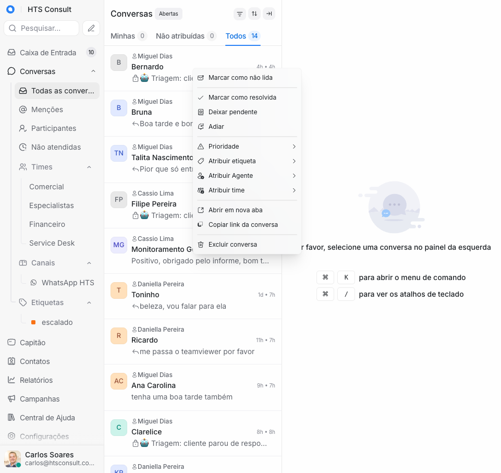This screenshot has height=473, width=501.
Task: Choose Deixar pendente from context menu
Action: point(247,112)
